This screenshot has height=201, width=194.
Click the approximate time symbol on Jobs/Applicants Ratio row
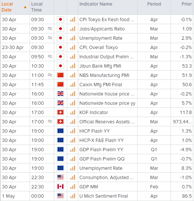(50, 29)
